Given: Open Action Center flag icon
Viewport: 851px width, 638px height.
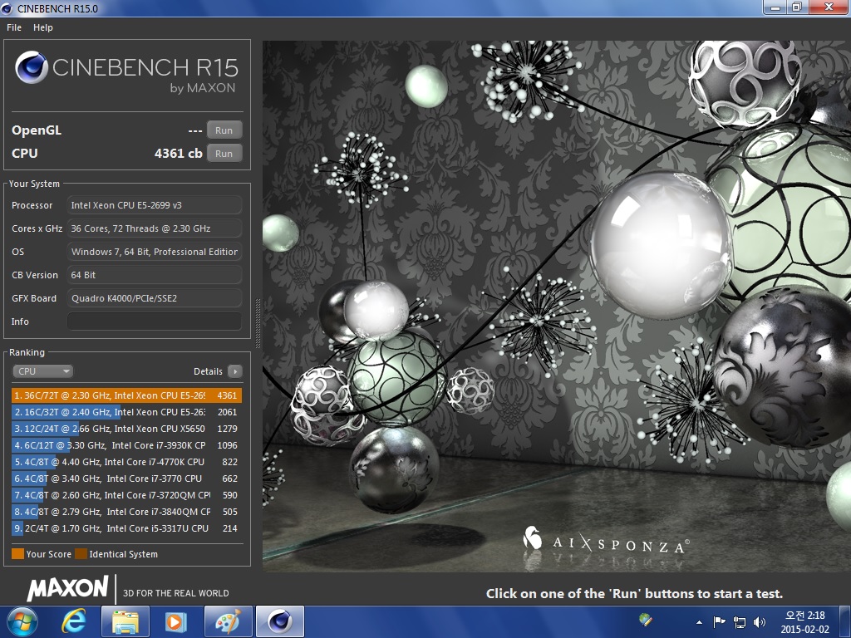Looking at the screenshot, I should click(719, 622).
